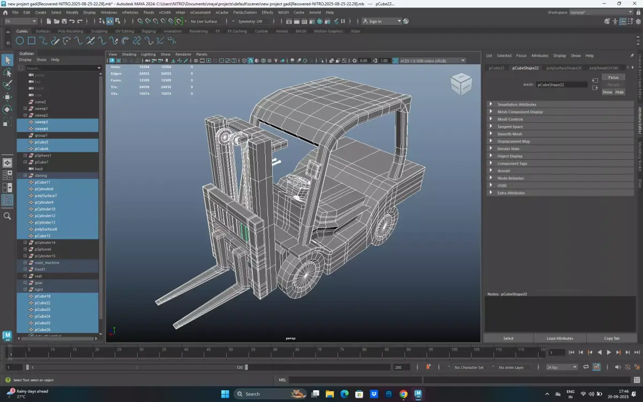
Task: Open the Sign In dropdown
Action: click(x=382, y=21)
